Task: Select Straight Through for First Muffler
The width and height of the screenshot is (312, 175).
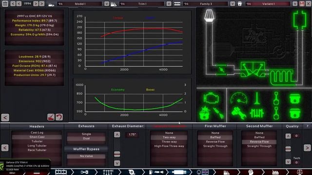Action: tap(215, 146)
